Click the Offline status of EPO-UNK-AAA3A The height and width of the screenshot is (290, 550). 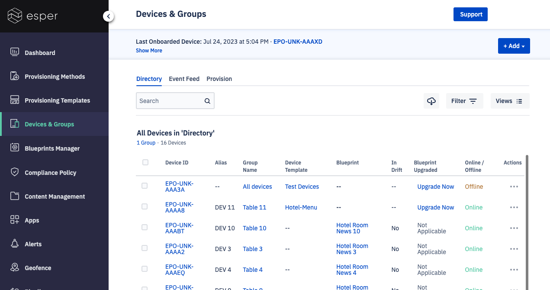pos(474,187)
